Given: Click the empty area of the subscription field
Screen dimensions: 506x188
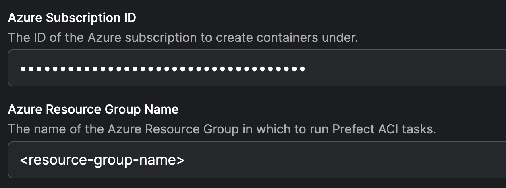Looking at the screenshot, I should [403, 68].
